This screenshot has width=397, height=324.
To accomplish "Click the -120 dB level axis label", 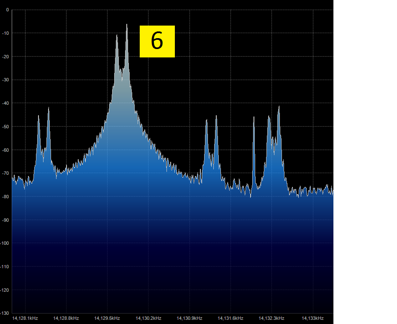I will click(x=5, y=290).
